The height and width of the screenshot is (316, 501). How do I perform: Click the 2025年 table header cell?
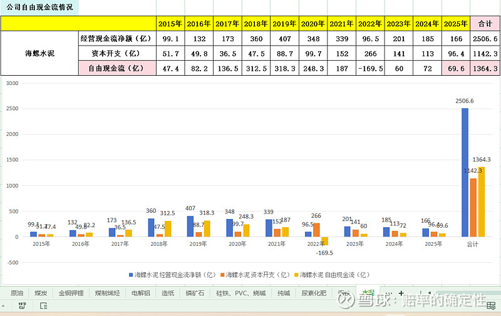[x=456, y=24]
